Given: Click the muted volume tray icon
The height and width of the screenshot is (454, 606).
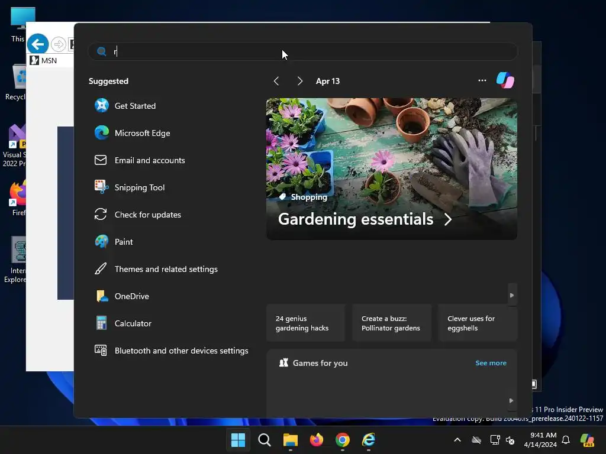Looking at the screenshot, I should click(x=510, y=440).
